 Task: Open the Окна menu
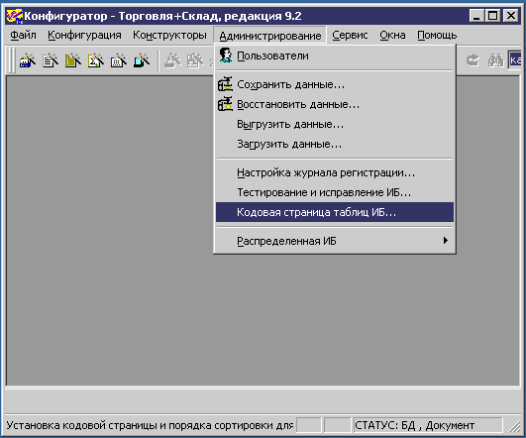392,35
